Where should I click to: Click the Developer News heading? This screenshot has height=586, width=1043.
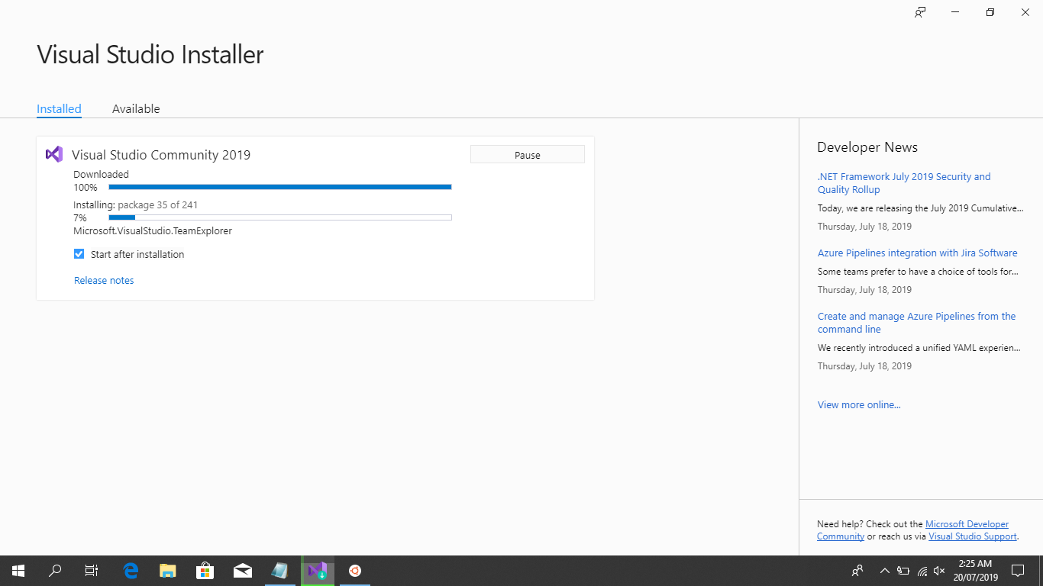point(867,147)
